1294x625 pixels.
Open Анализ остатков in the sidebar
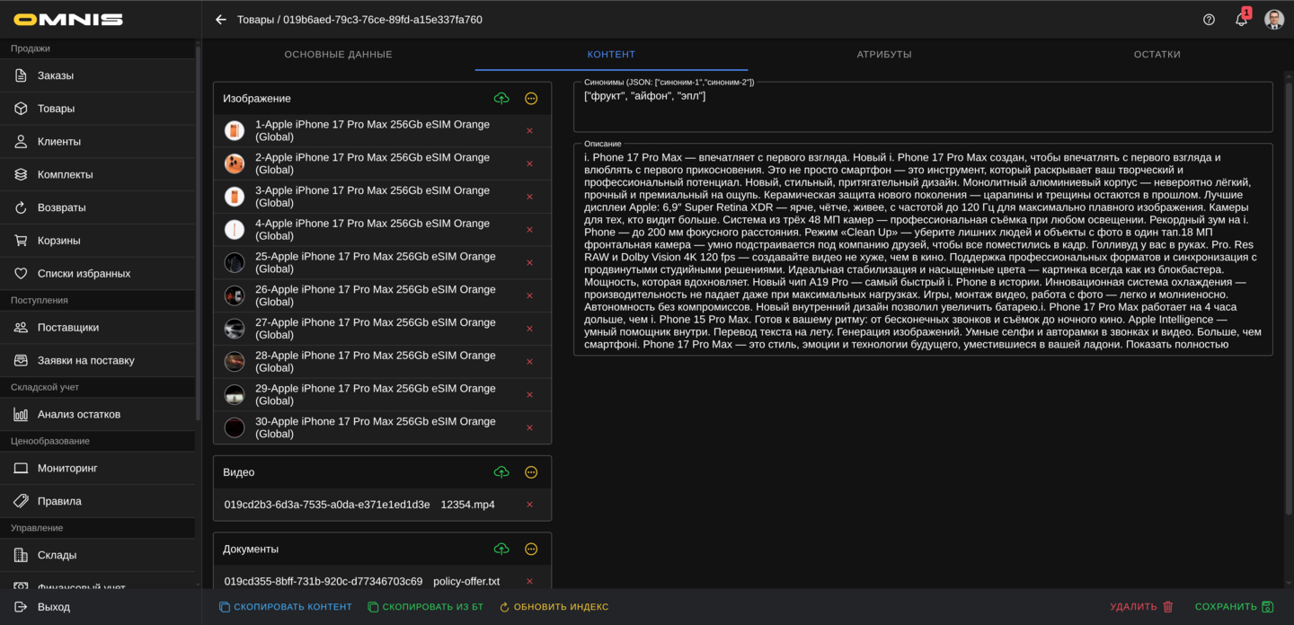[x=79, y=414]
